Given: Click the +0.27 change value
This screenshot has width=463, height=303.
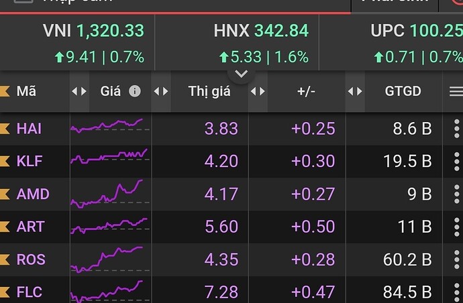Looking at the screenshot, I should click(x=313, y=194).
